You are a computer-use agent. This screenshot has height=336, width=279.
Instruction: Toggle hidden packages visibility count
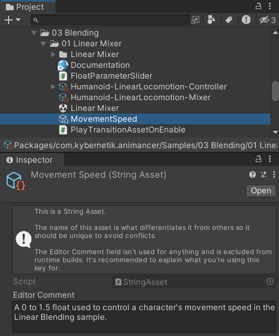[x=268, y=20]
